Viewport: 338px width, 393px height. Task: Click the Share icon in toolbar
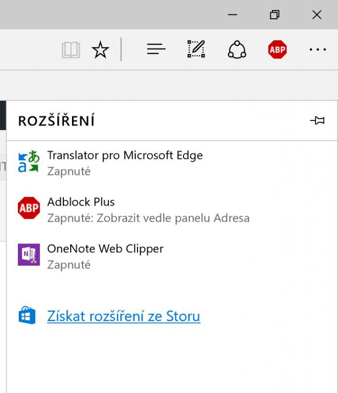[x=237, y=50]
